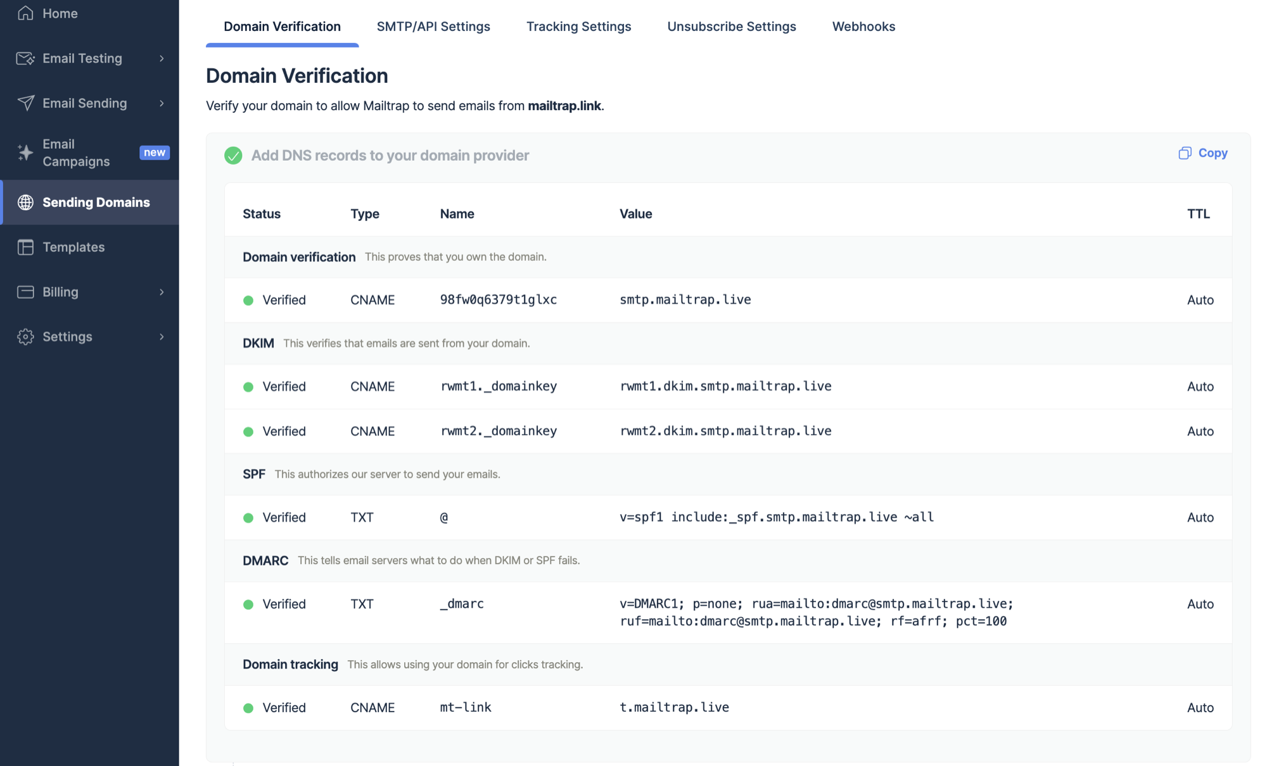
Task: Click the Sending Domains globe icon
Action: [x=25, y=203]
